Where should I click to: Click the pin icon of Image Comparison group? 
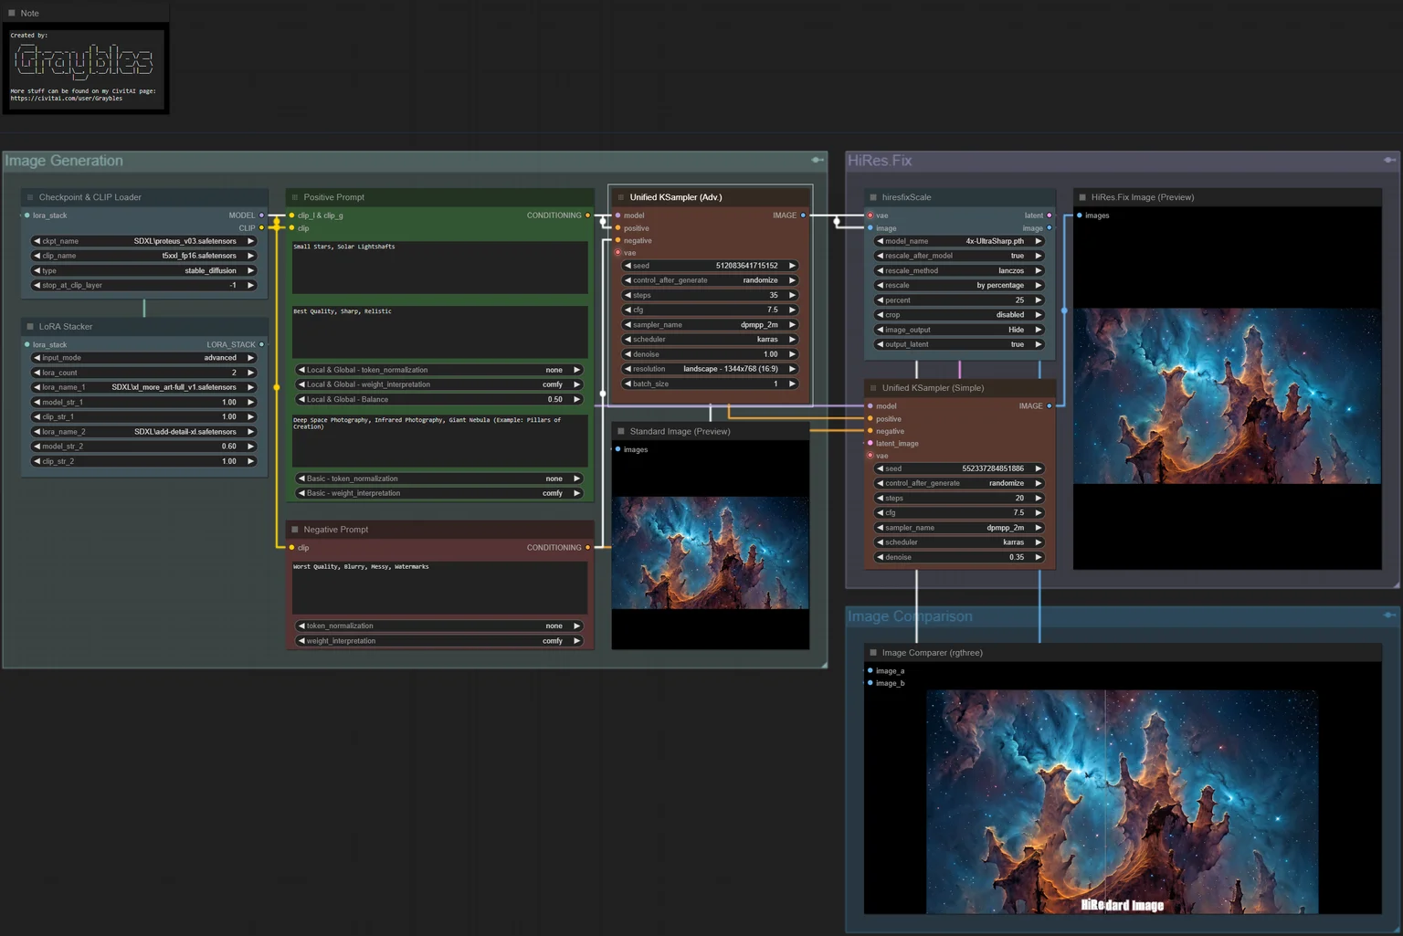[x=1389, y=615]
